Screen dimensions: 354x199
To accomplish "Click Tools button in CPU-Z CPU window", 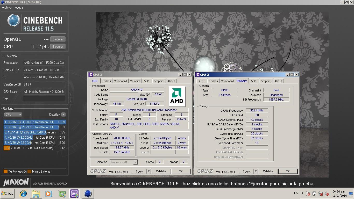I will [x=139, y=171].
